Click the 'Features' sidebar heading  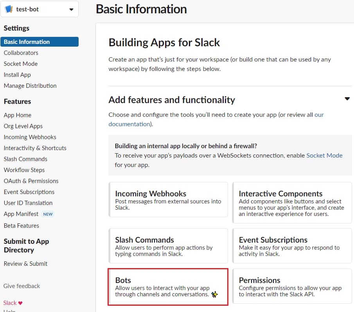coord(17,102)
